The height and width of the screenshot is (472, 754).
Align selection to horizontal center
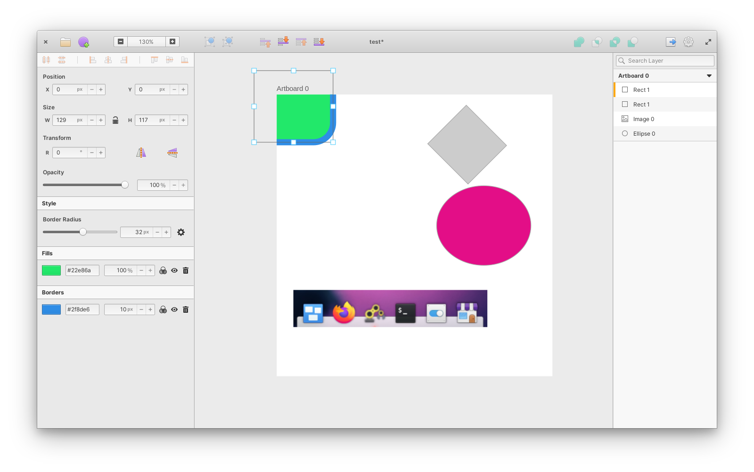[x=108, y=60]
